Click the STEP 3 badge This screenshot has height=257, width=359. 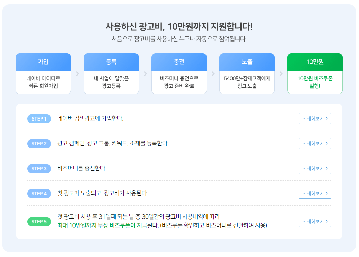pos(39,169)
